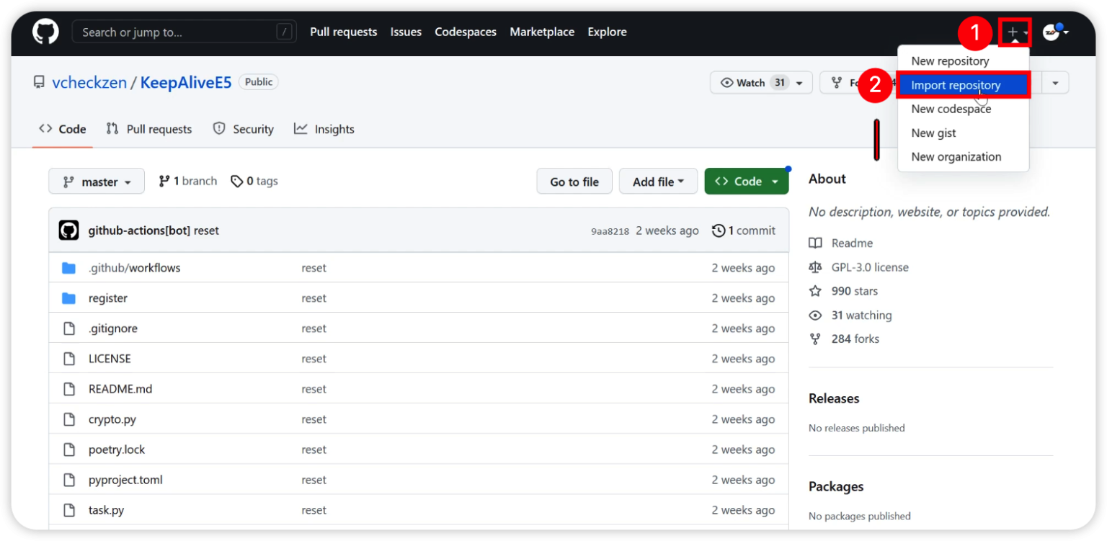Screen dimensions: 1107x541
Task: Open the register folder
Action: coord(108,298)
